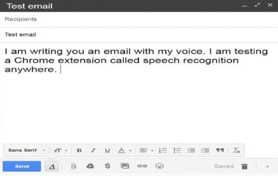The image size is (278, 176).
Task: Open the text alignment options
Action: tap(144, 151)
